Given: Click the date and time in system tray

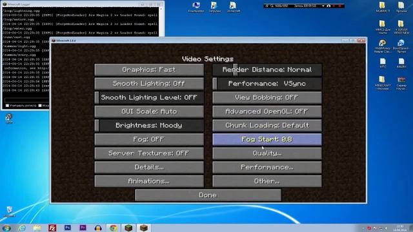Looking at the screenshot, I should 400,228.
